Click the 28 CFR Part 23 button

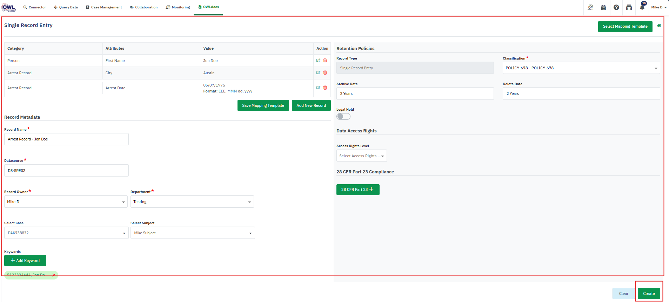357,189
